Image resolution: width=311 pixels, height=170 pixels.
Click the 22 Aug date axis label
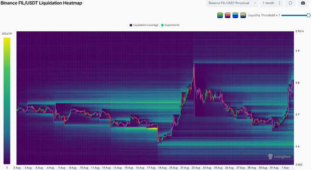[x=196, y=167]
